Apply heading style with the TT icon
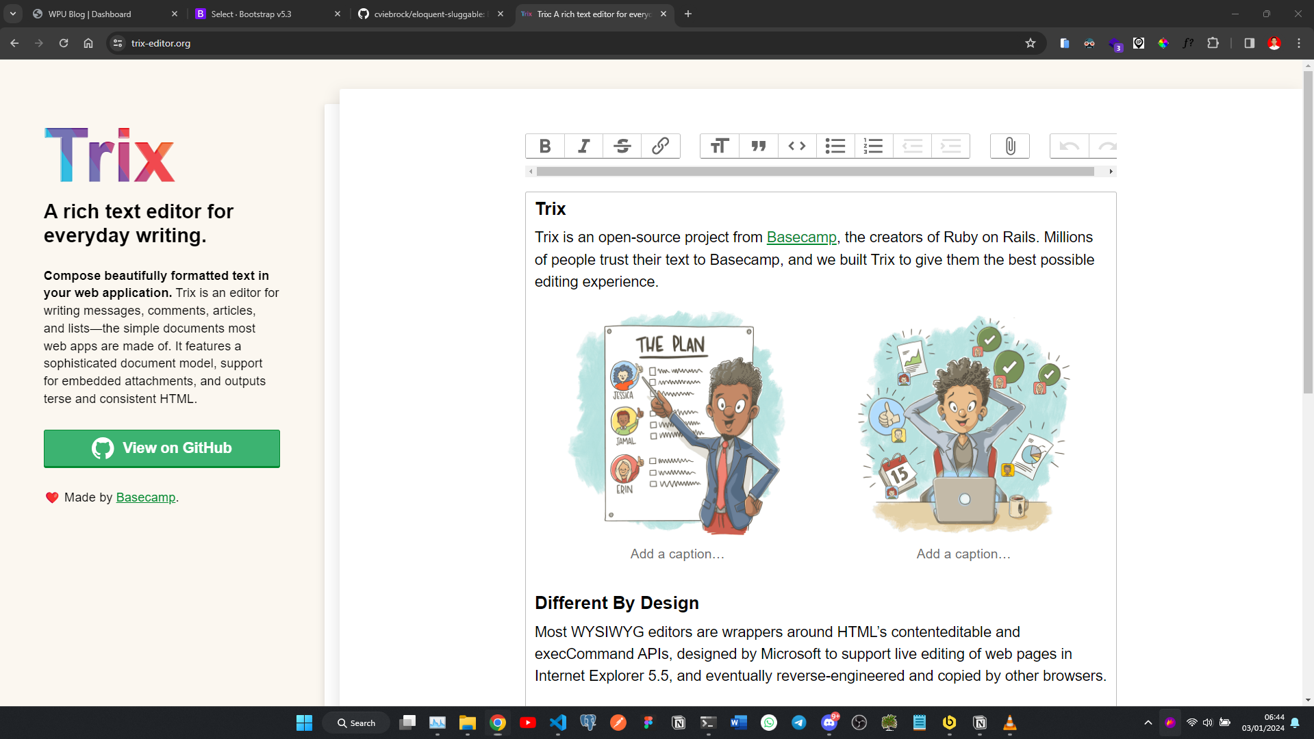 pyautogui.click(x=720, y=146)
